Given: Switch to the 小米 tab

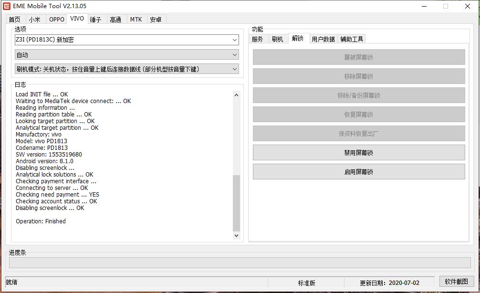Looking at the screenshot, I should click(x=34, y=20).
